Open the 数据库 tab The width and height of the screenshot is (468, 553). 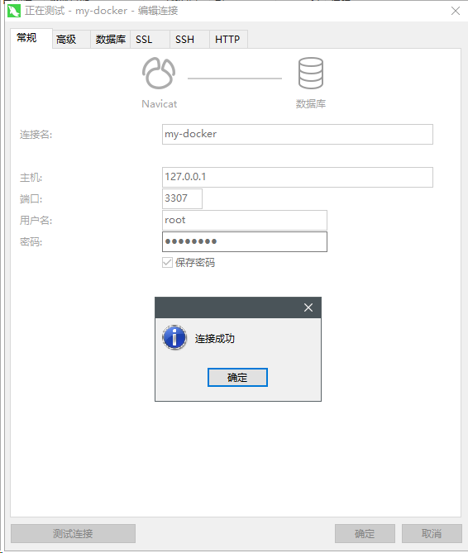tap(111, 39)
